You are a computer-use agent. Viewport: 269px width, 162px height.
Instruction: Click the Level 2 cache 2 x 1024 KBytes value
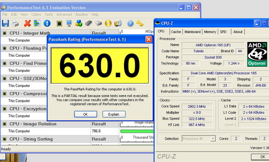pyautogui.click(x=254, y=119)
